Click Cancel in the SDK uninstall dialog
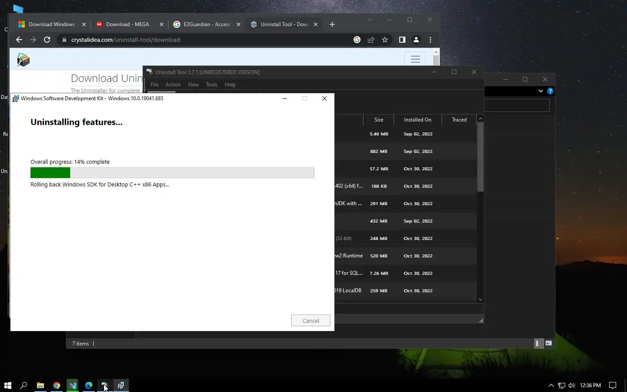 310,321
